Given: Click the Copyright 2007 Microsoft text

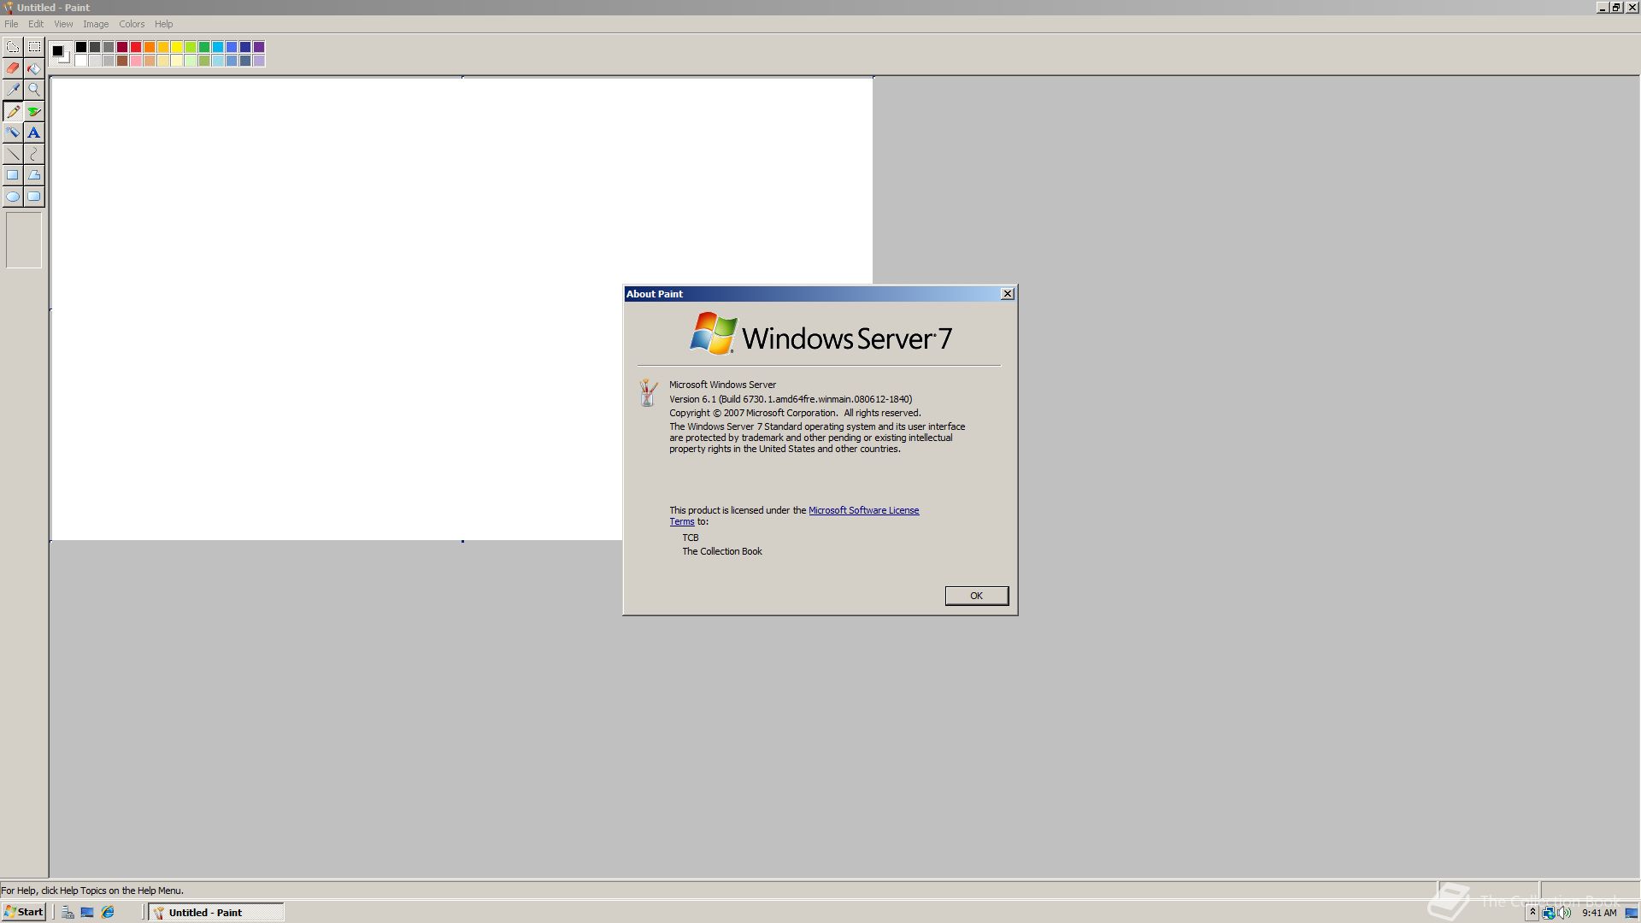Looking at the screenshot, I should (x=795, y=413).
